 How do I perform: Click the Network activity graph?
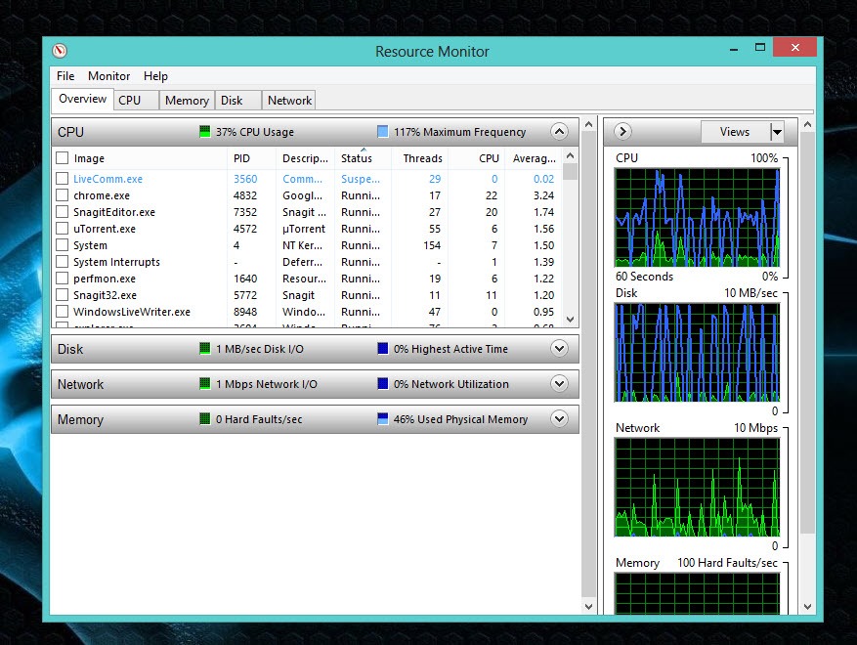click(697, 488)
